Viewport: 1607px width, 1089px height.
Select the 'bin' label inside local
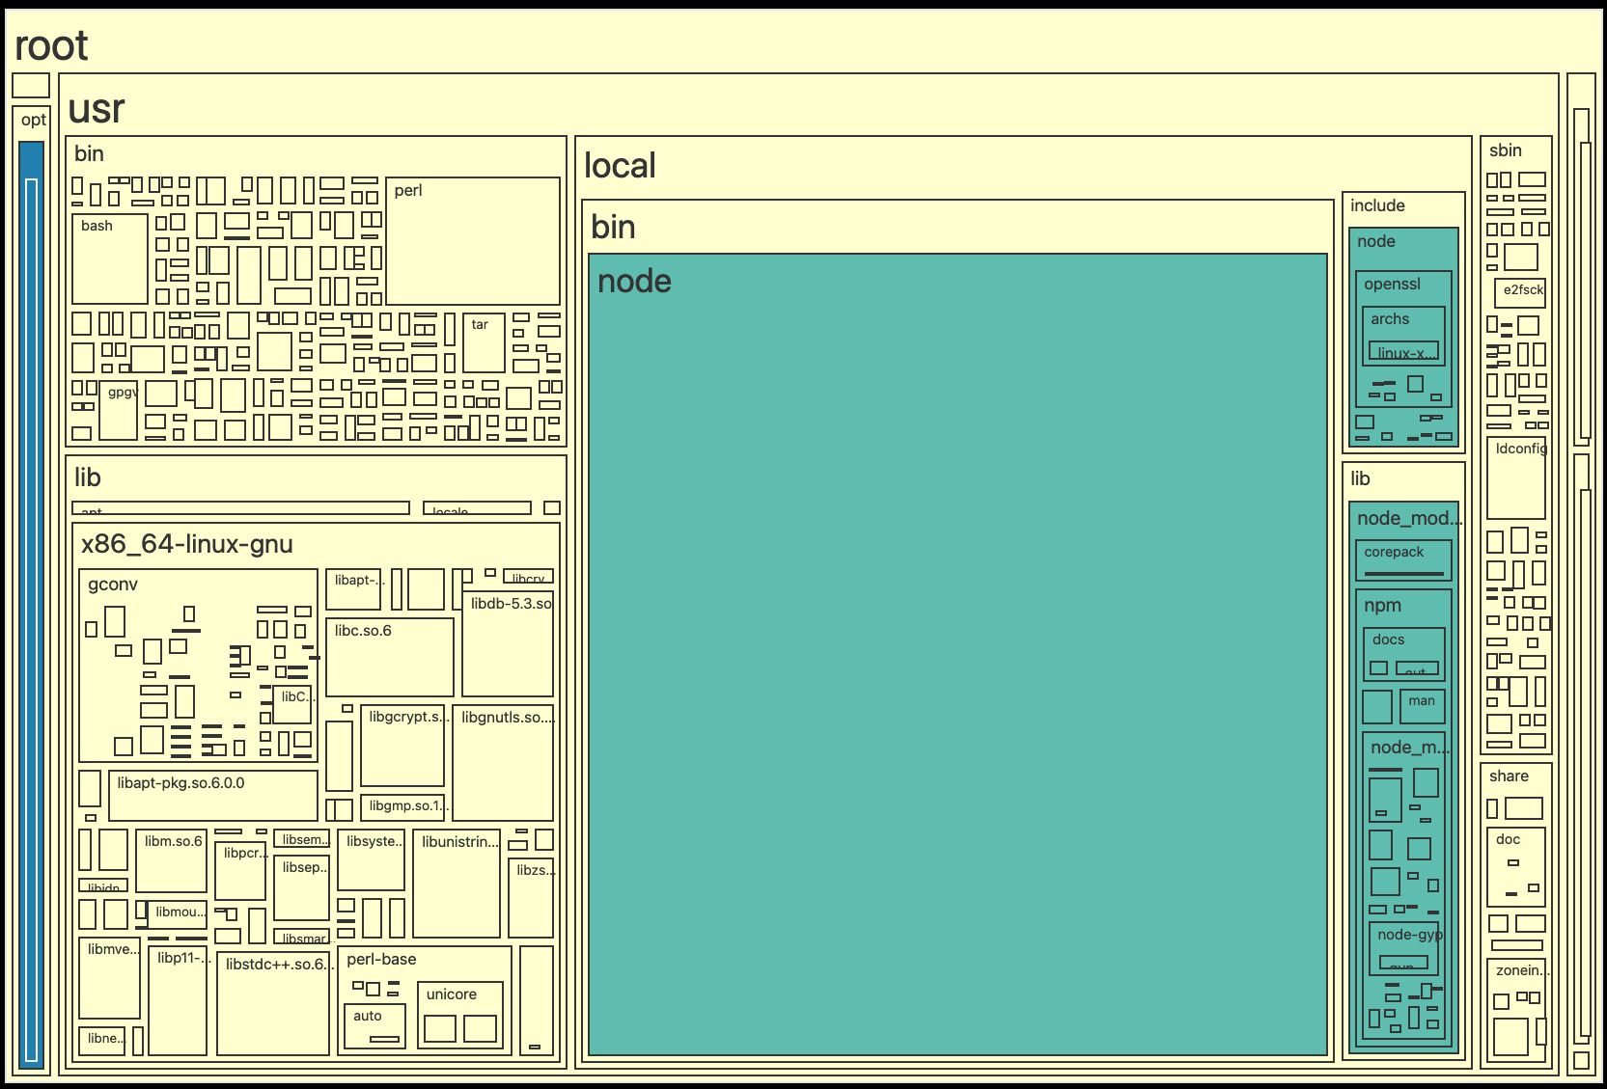coord(613,228)
